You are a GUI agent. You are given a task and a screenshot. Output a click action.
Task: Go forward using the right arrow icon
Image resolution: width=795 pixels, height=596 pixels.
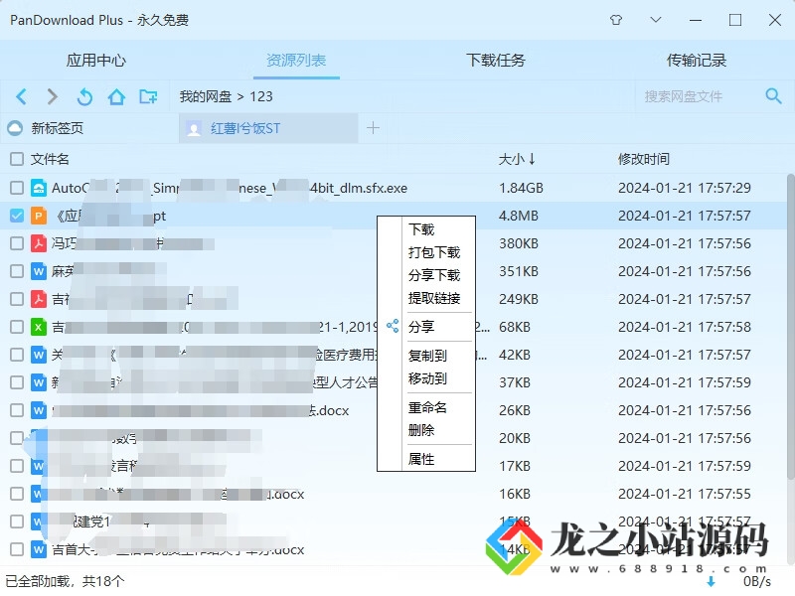tap(52, 96)
